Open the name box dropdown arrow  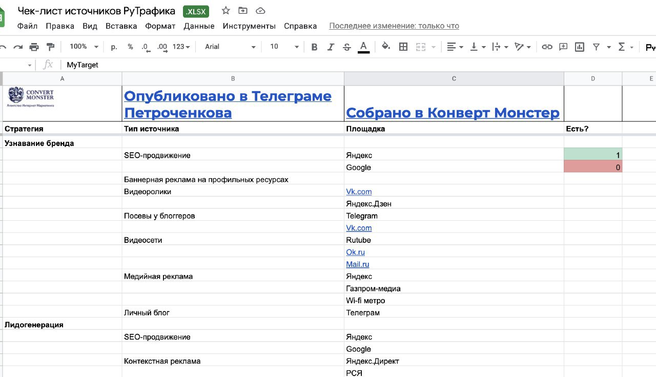click(x=30, y=65)
